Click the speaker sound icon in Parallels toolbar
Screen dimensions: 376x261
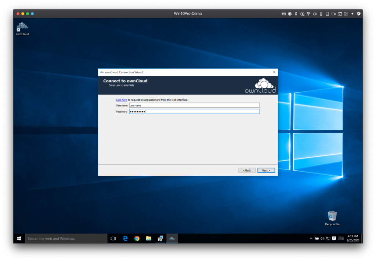[x=315, y=14]
